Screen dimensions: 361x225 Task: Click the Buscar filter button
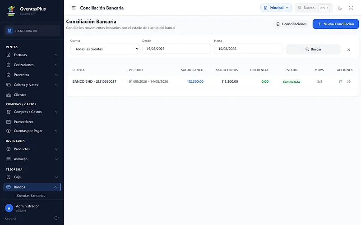pos(313,49)
